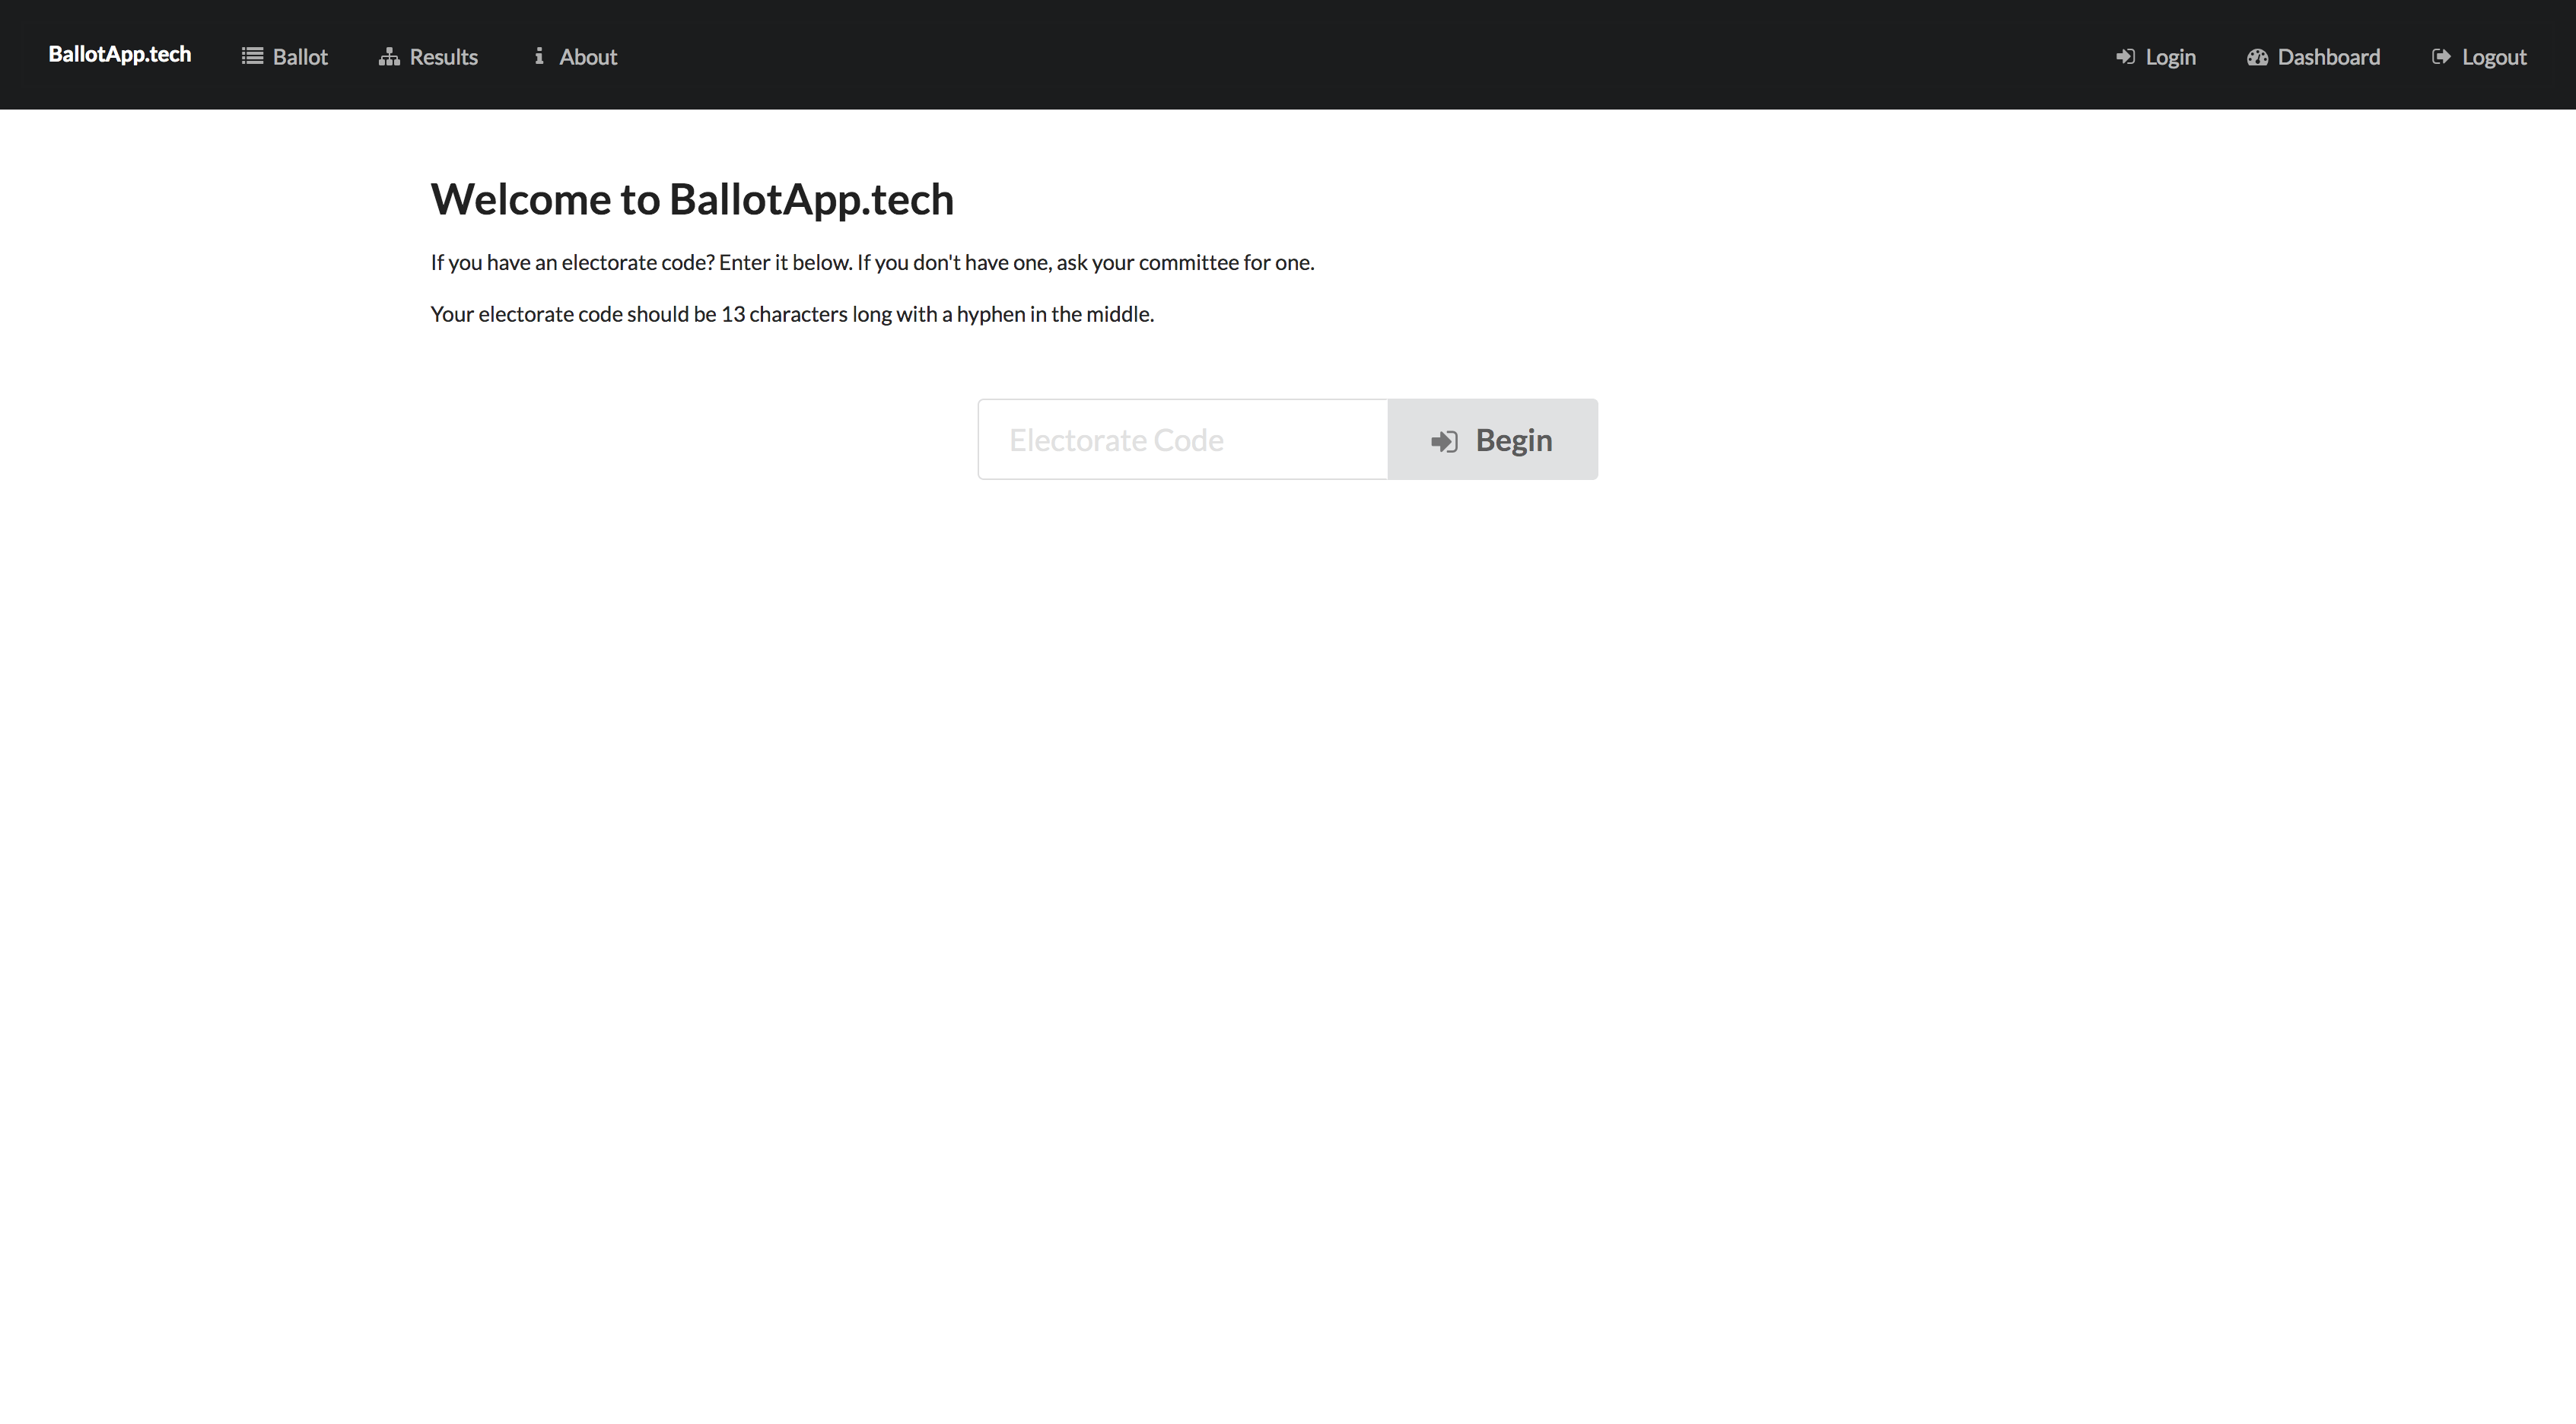Go to the Results page
This screenshot has height=1424, width=2576.
443,57
